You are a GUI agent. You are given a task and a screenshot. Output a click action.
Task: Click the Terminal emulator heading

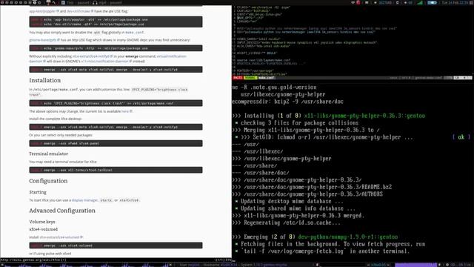pyautogui.click(x=48, y=154)
